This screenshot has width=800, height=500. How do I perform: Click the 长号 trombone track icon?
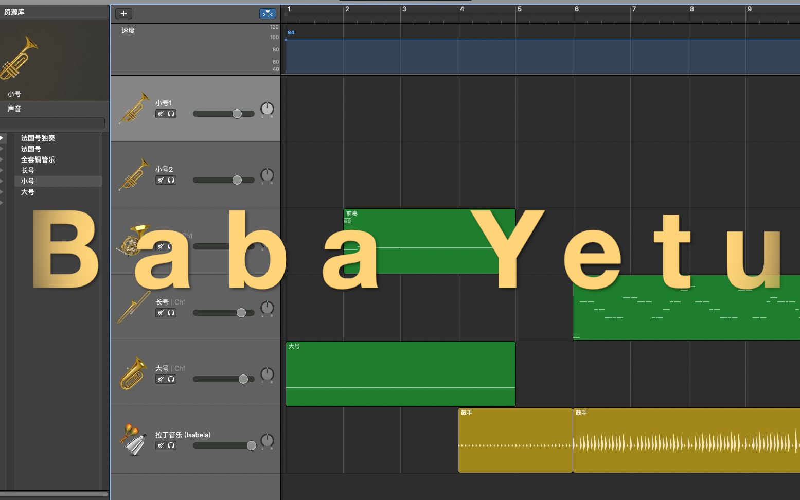(134, 308)
